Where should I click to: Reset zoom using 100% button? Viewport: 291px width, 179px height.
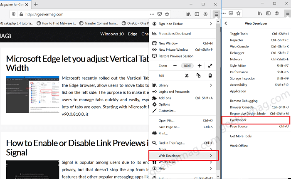point(187,66)
